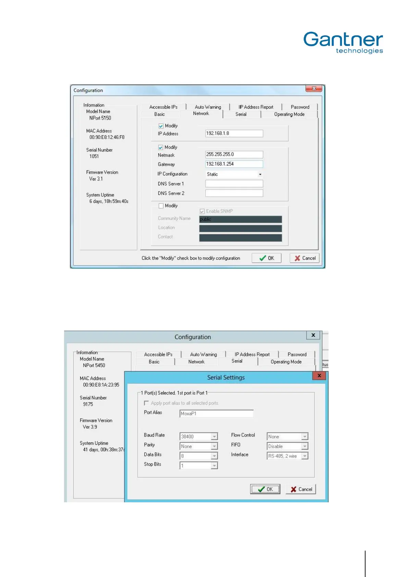
Task: Close NPort 5450 Configuration window
Action: [x=313, y=335]
